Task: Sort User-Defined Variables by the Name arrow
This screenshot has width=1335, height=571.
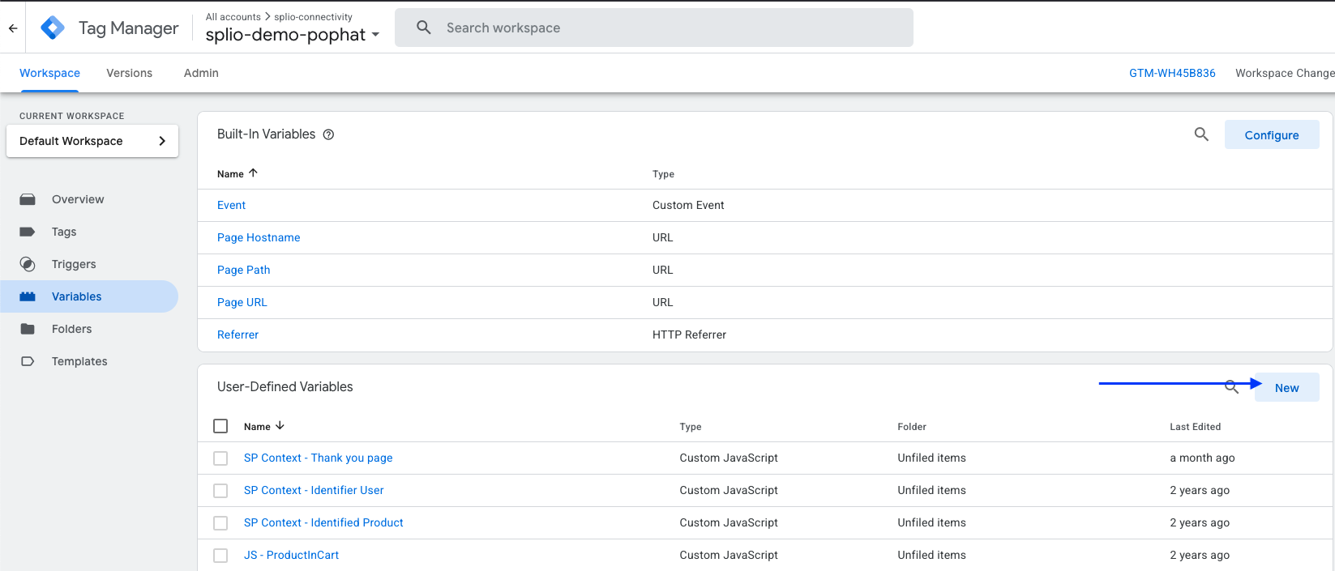Action: tap(280, 426)
